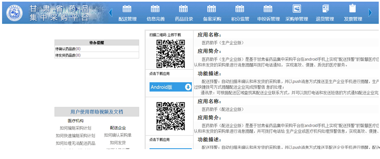Image resolution: width=380 pixels, height=159 pixels.
Task: Click the 待办提醒 table header
Action: (x=97, y=43)
